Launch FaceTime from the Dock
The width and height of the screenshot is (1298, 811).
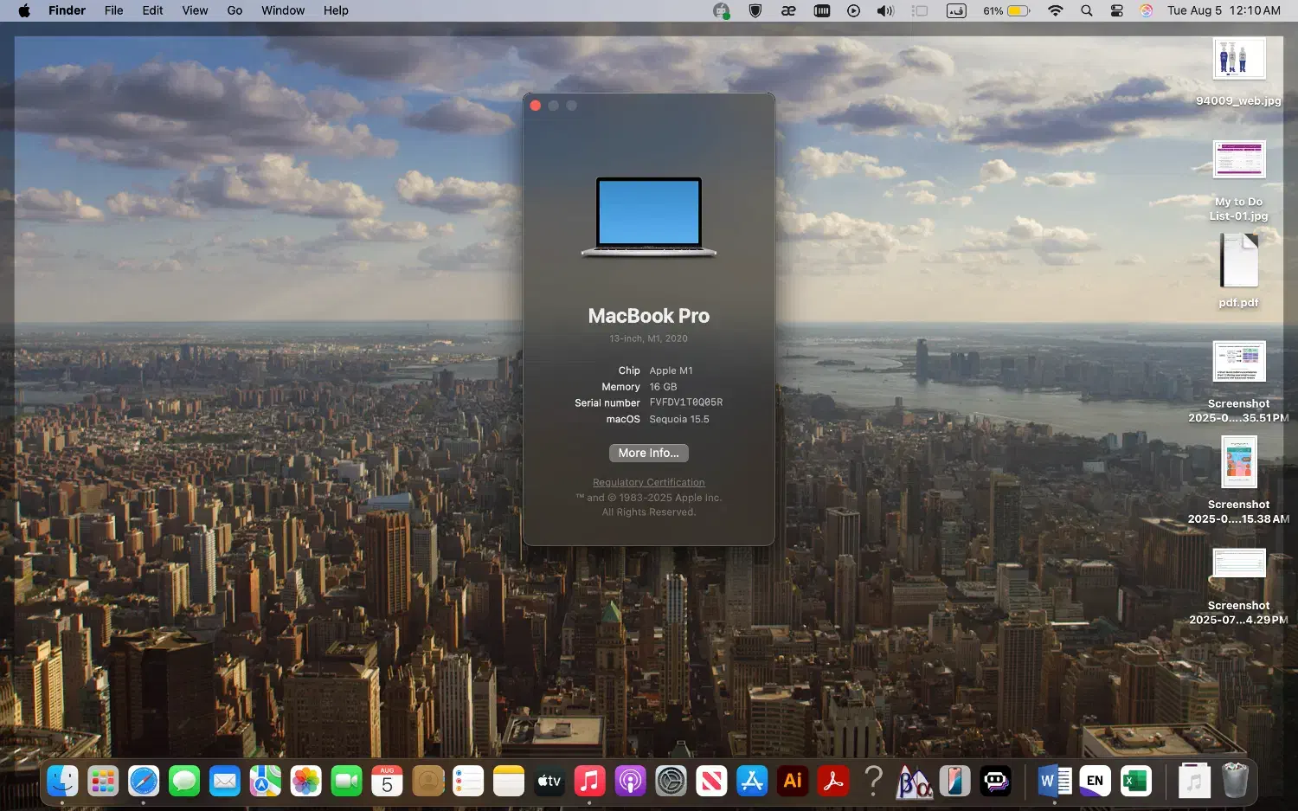click(x=346, y=782)
